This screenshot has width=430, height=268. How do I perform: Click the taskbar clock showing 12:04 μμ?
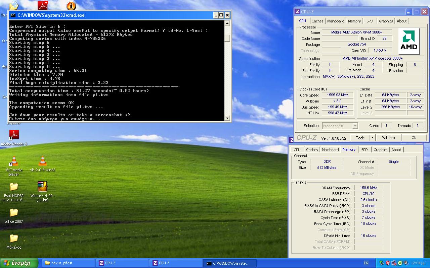point(419,263)
